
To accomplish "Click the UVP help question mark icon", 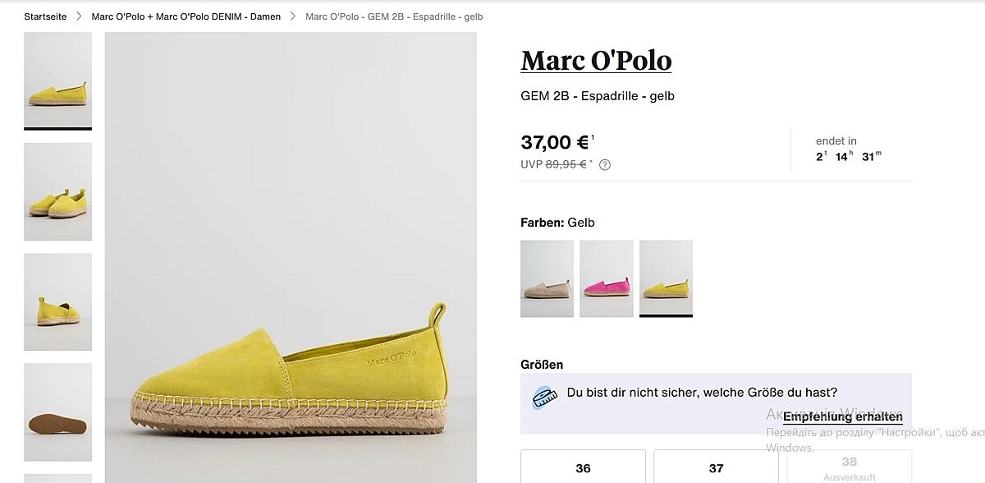I will (605, 164).
